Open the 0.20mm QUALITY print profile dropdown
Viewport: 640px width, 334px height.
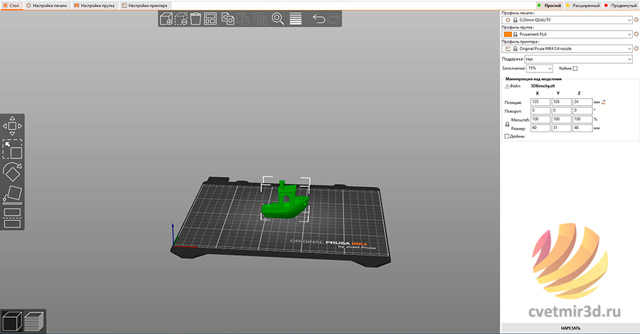pos(567,20)
